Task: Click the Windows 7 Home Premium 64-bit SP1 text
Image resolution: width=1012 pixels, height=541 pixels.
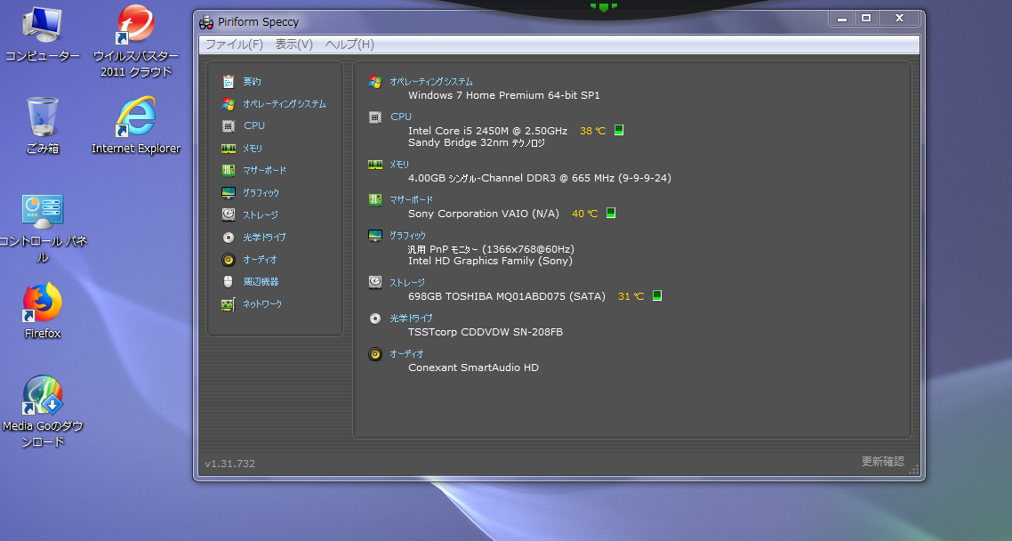Action: coord(504,95)
